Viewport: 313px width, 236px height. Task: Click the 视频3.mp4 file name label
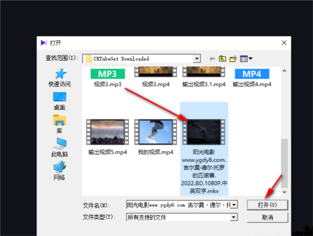pyautogui.click(x=156, y=85)
